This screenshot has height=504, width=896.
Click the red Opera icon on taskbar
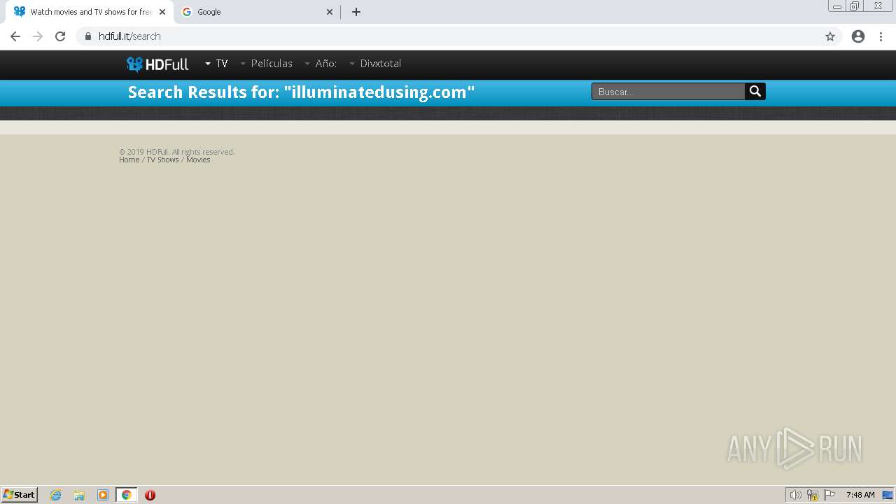[150, 495]
